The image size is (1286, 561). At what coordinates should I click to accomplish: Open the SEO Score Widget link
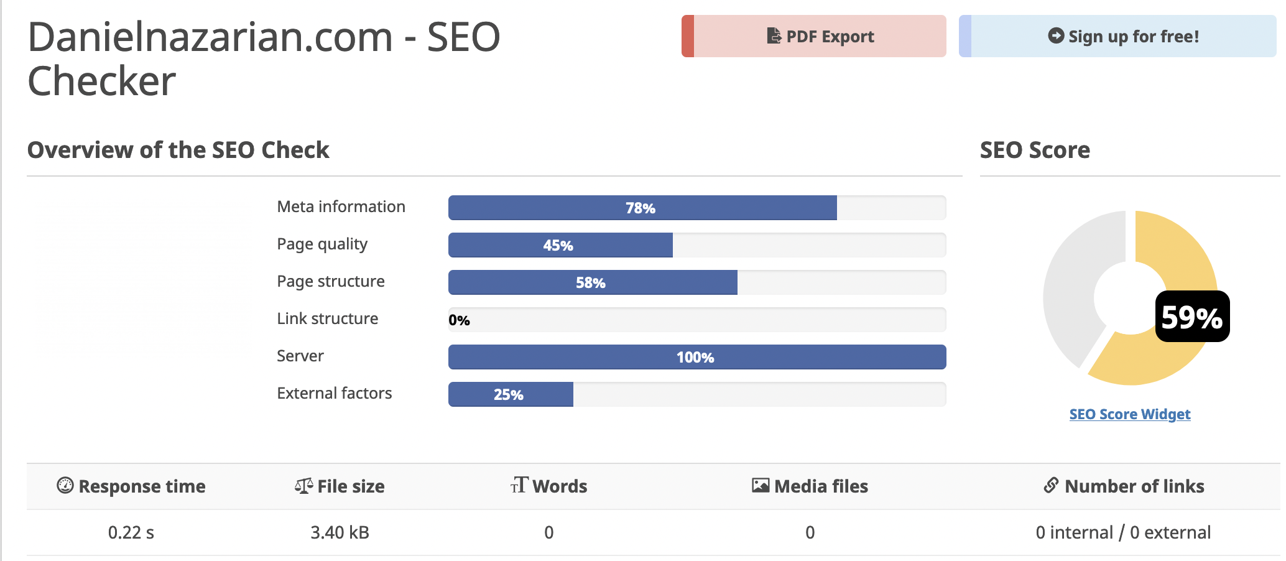pyautogui.click(x=1129, y=414)
